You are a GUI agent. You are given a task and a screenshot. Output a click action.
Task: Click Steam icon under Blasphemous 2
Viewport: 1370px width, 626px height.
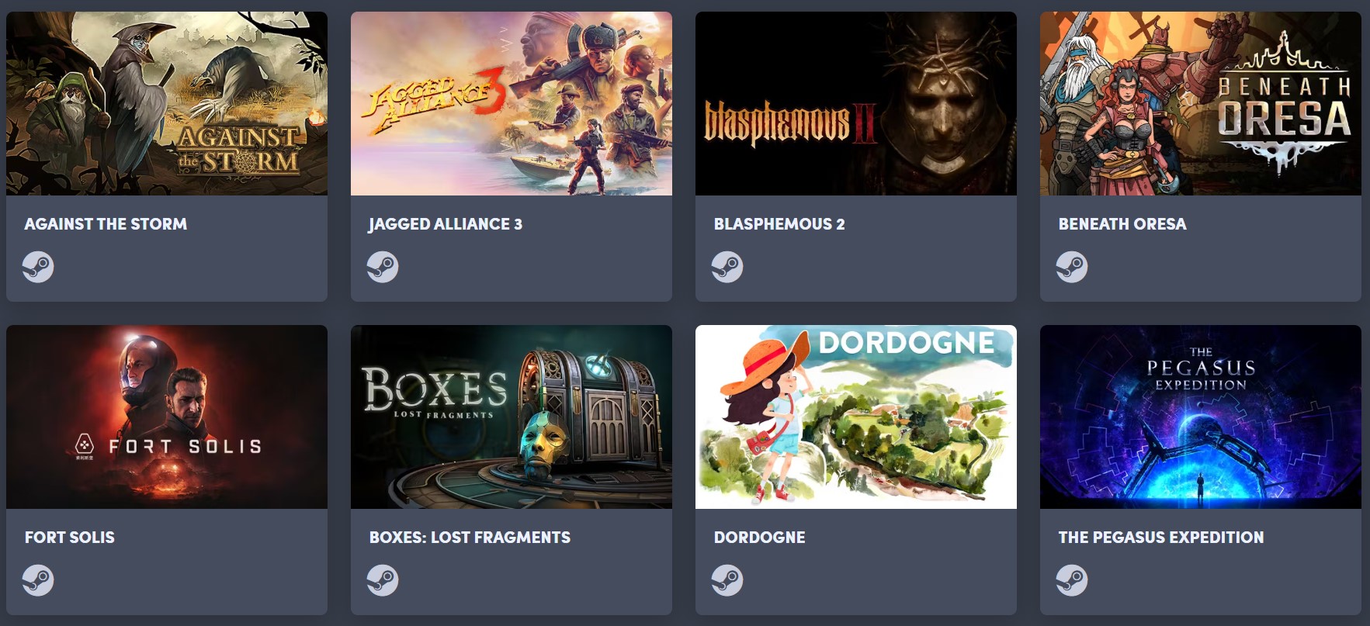[727, 267]
